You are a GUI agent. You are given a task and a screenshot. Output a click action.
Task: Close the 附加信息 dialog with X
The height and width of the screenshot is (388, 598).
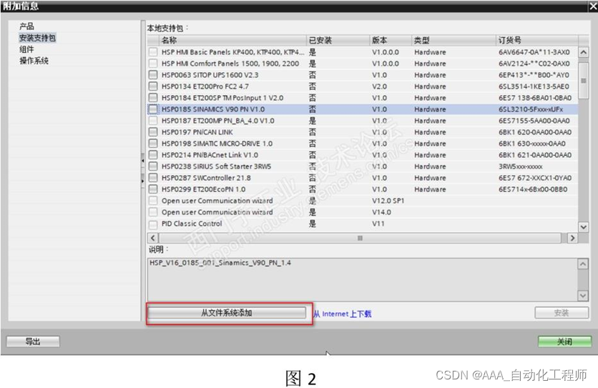click(x=594, y=6)
